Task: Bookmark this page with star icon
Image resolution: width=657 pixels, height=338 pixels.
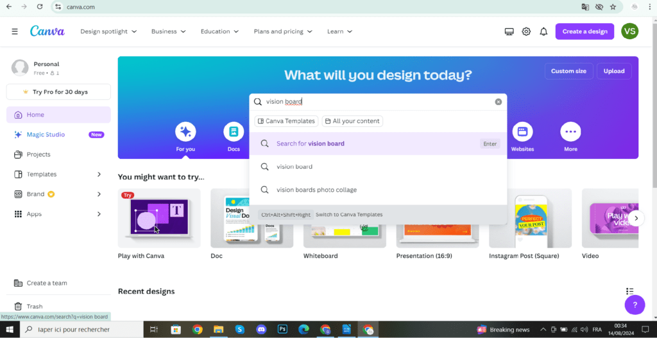Action: (x=613, y=6)
